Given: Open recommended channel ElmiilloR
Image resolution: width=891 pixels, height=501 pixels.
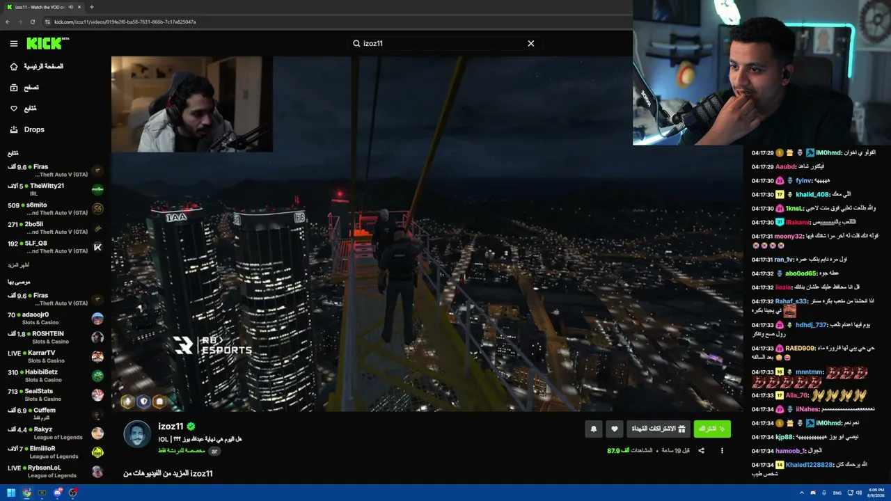Looking at the screenshot, I should [x=56, y=452].
